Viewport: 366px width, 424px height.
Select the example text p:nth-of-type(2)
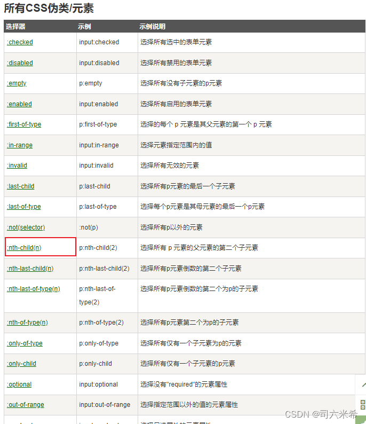pyautogui.click(x=101, y=323)
